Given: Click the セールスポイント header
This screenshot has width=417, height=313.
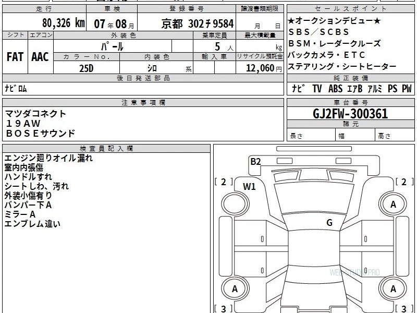Looking at the screenshot, I should [350, 9].
